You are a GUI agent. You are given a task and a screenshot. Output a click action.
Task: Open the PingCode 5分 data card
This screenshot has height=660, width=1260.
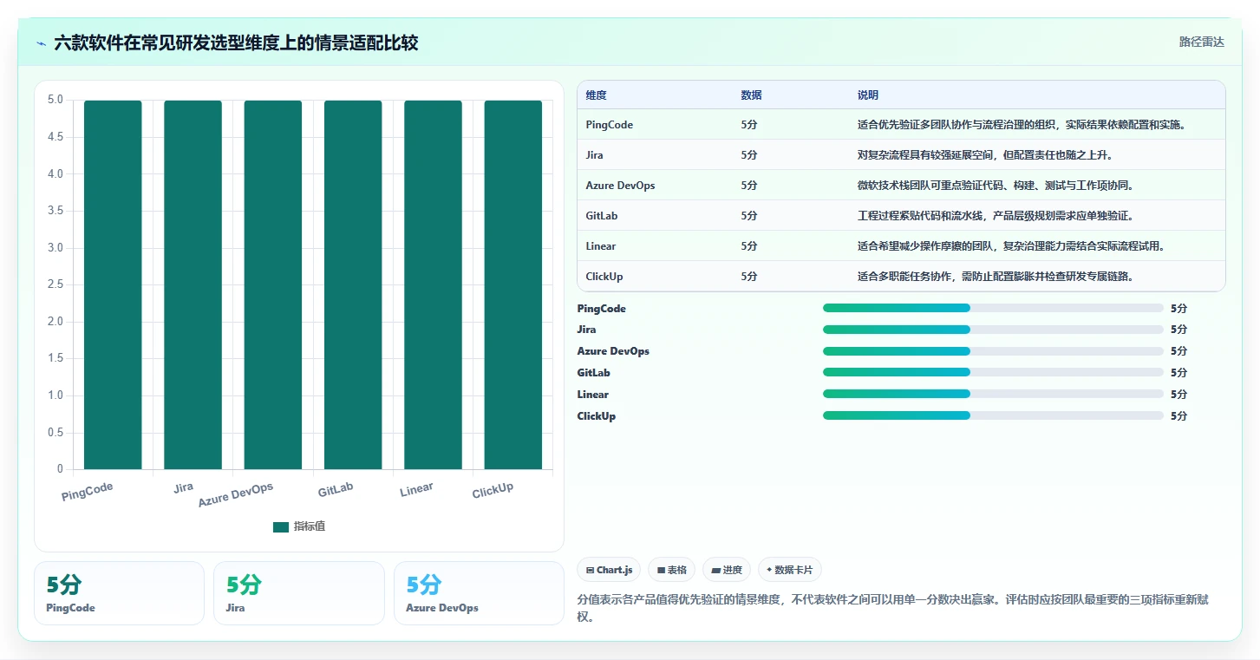coord(119,593)
